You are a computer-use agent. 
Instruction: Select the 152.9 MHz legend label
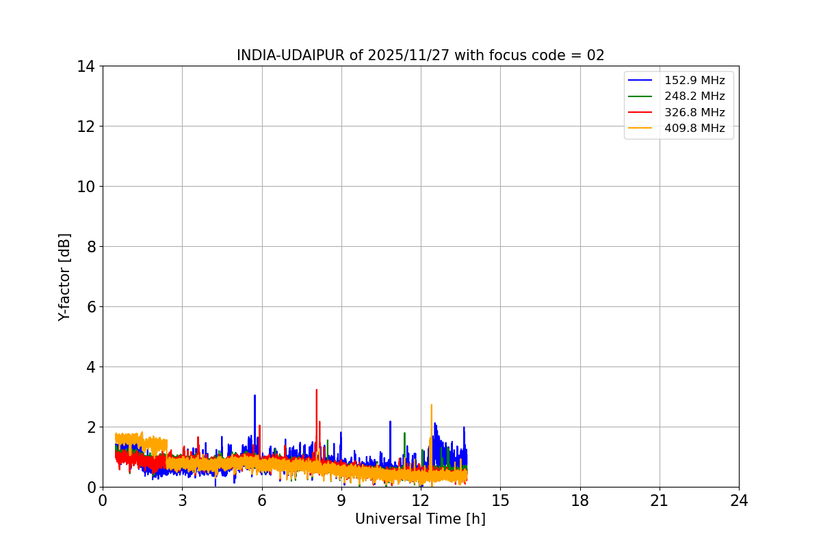(694, 81)
